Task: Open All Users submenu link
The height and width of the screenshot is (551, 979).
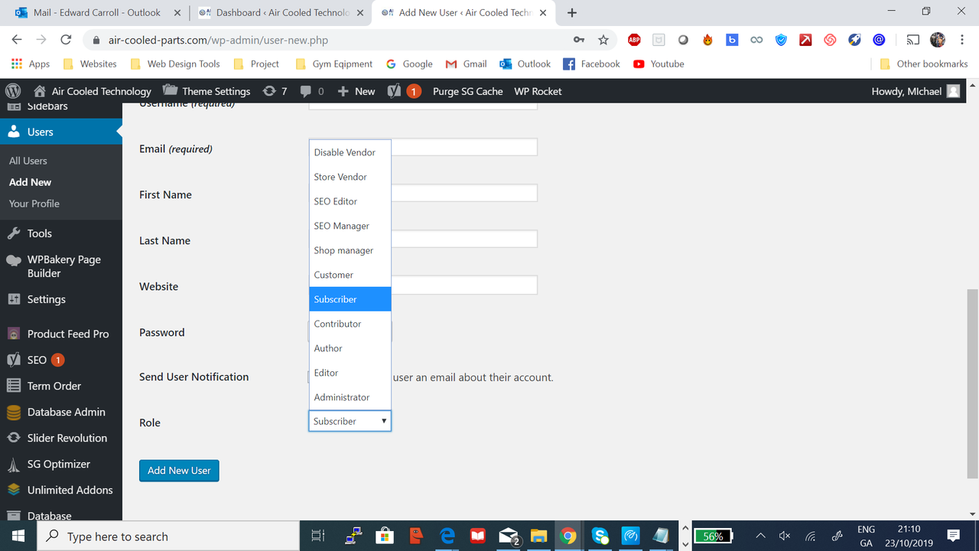Action: pyautogui.click(x=28, y=161)
